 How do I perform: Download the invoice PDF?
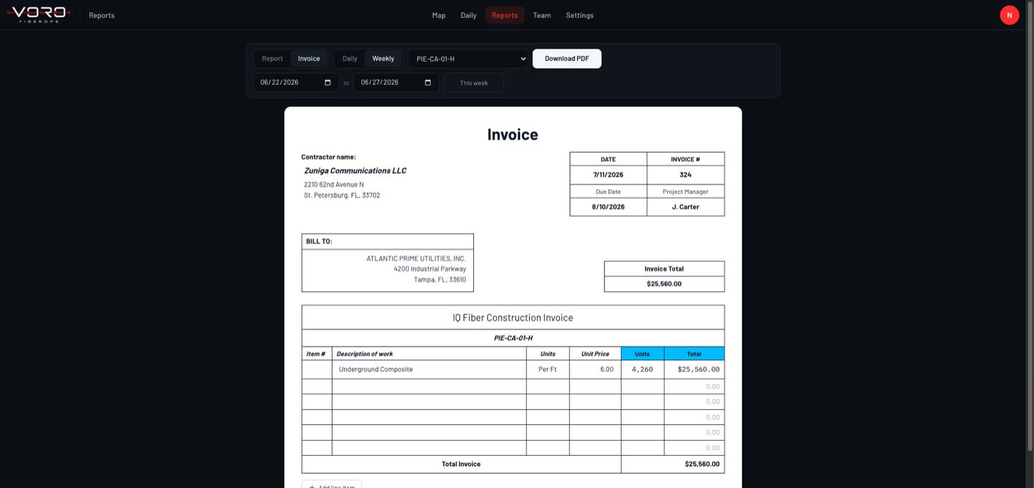pyautogui.click(x=567, y=59)
